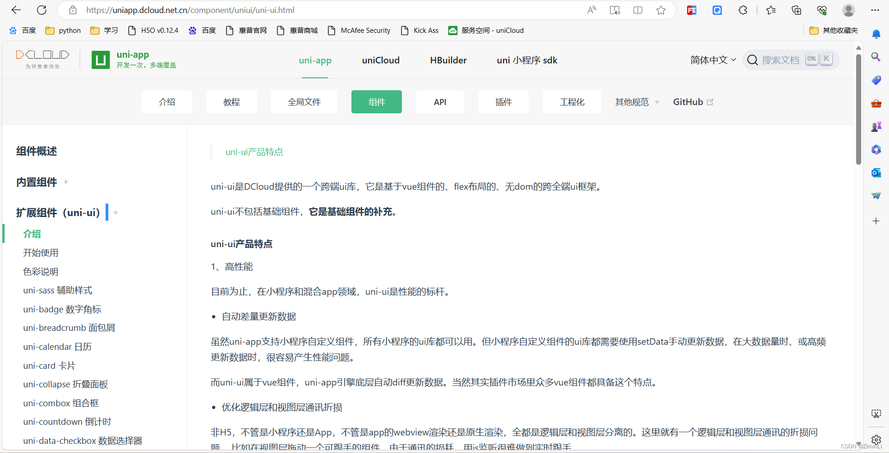The width and height of the screenshot is (889, 453).
Task: Open the sidebar games chess icon
Action: [x=876, y=126]
